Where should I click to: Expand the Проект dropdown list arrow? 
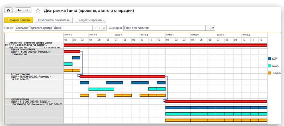click(95, 28)
